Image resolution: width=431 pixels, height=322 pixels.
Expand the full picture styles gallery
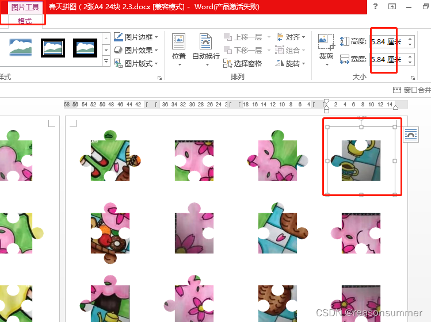(106, 62)
